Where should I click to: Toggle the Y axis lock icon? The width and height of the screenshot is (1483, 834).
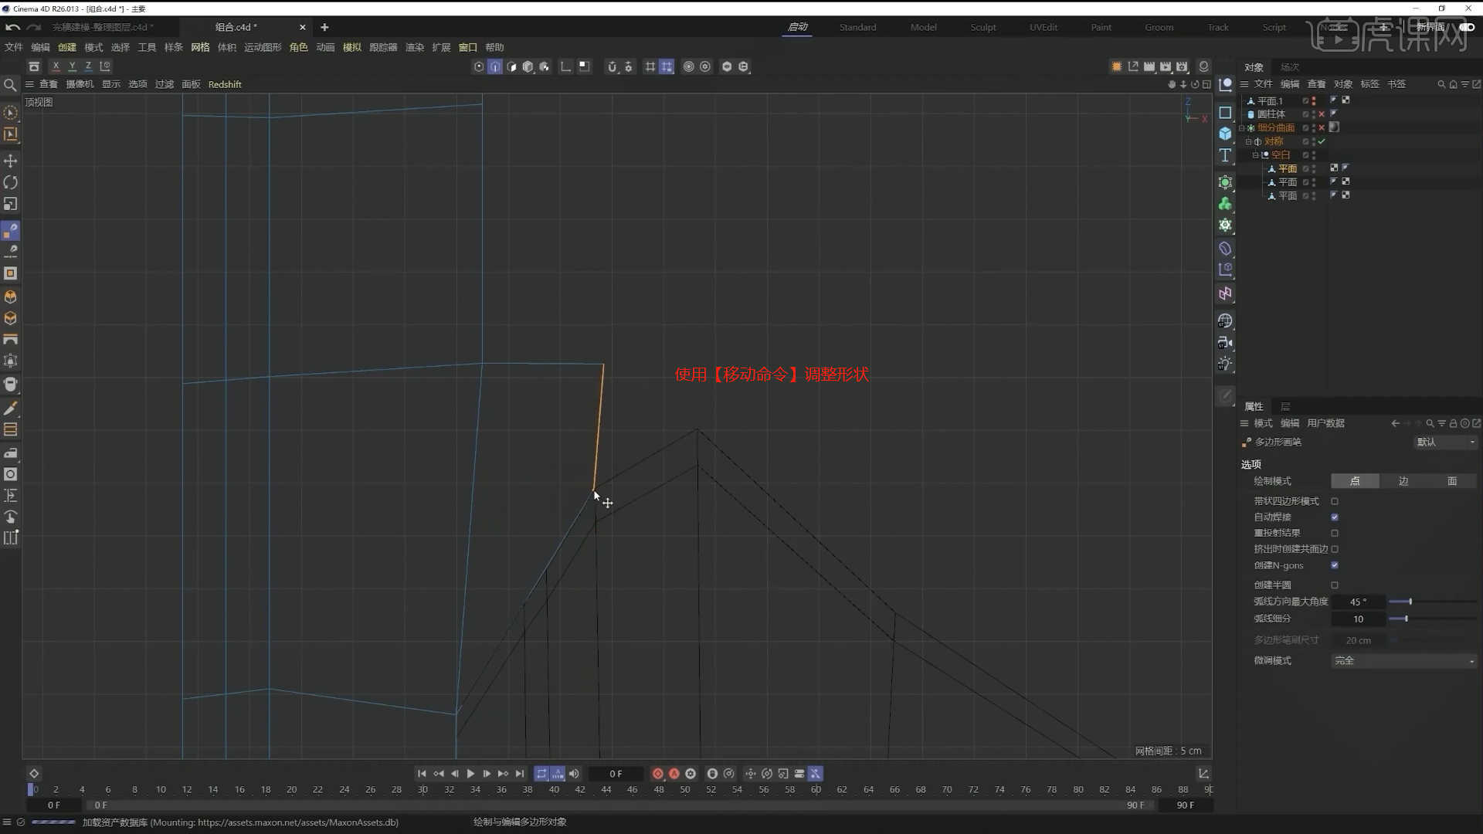point(72,66)
